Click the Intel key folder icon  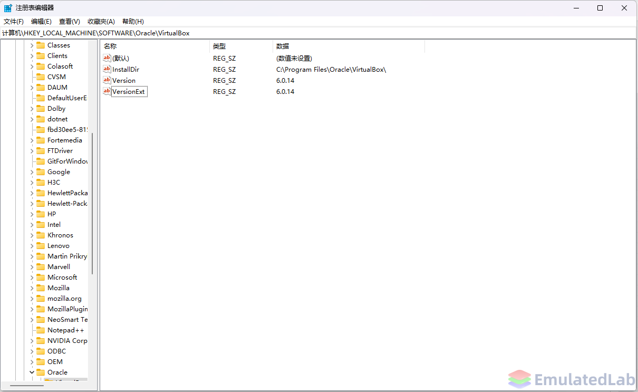(x=41, y=225)
